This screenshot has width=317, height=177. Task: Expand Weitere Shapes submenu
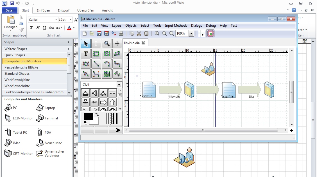[x=69, y=49]
